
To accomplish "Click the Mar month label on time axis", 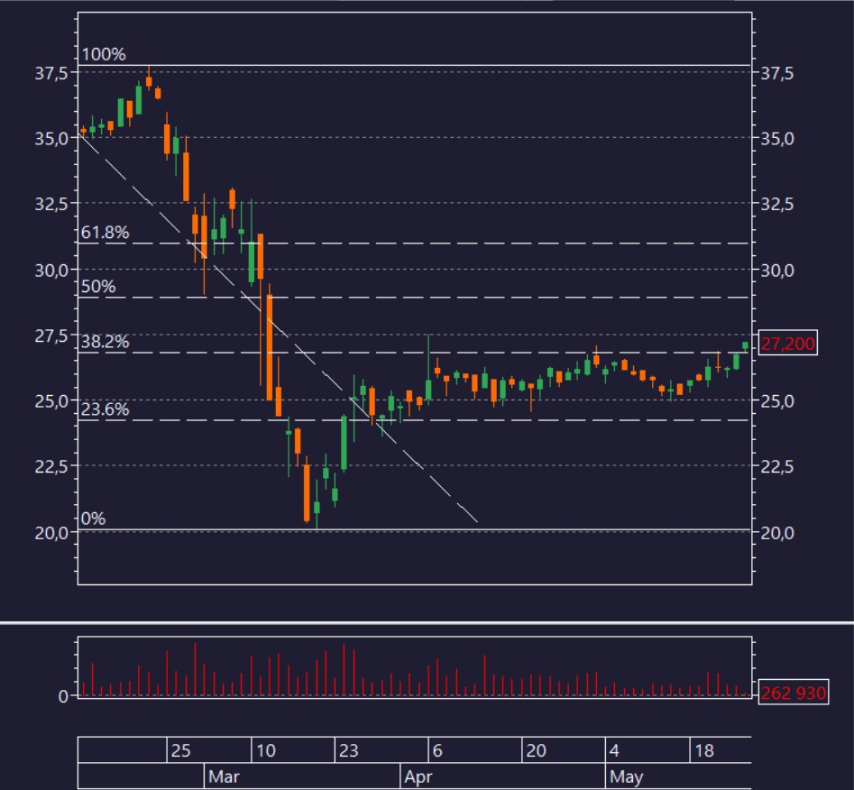I will pos(224,776).
